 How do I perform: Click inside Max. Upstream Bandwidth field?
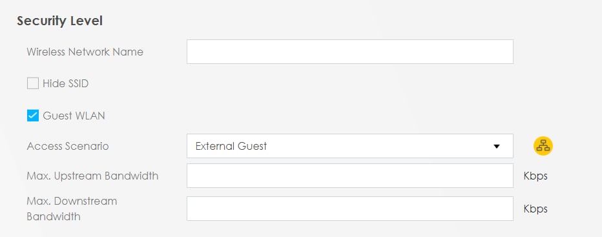pos(349,176)
